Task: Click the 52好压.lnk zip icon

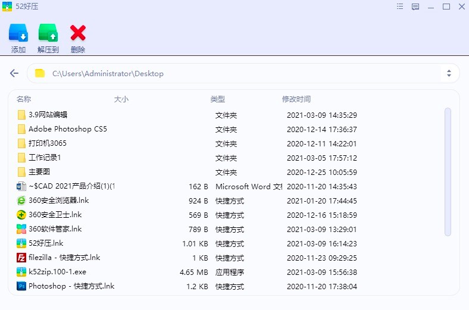Action: [21, 243]
